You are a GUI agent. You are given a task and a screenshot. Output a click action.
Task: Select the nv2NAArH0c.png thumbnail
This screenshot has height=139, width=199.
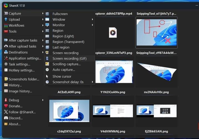[157, 111]
